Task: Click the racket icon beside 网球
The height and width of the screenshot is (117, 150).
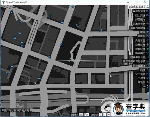Action: 148,70
